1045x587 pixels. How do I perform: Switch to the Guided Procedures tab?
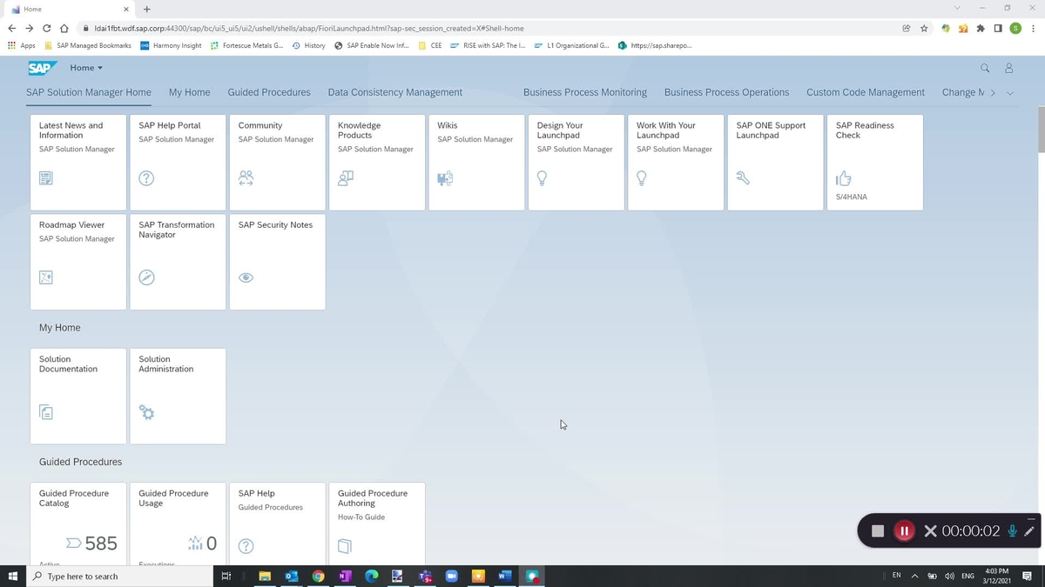269,92
